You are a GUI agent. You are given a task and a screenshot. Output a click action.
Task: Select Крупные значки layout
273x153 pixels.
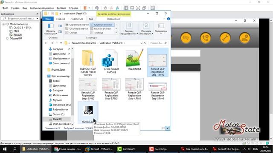(x=102, y=25)
